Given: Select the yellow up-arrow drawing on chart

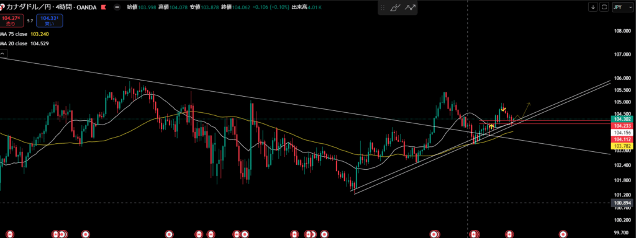Looking at the screenshot, I should [x=491, y=127].
